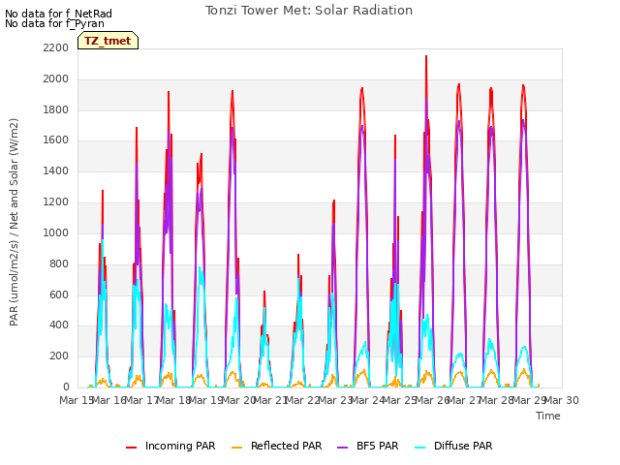The width and height of the screenshot is (620, 465).
Task: Click the y-axis tick label 1000
Action: (56, 232)
